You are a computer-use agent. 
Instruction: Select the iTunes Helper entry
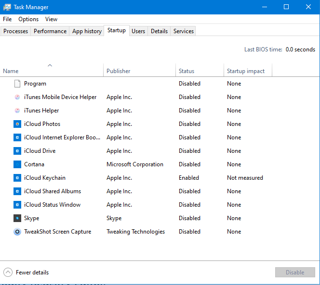(x=41, y=111)
